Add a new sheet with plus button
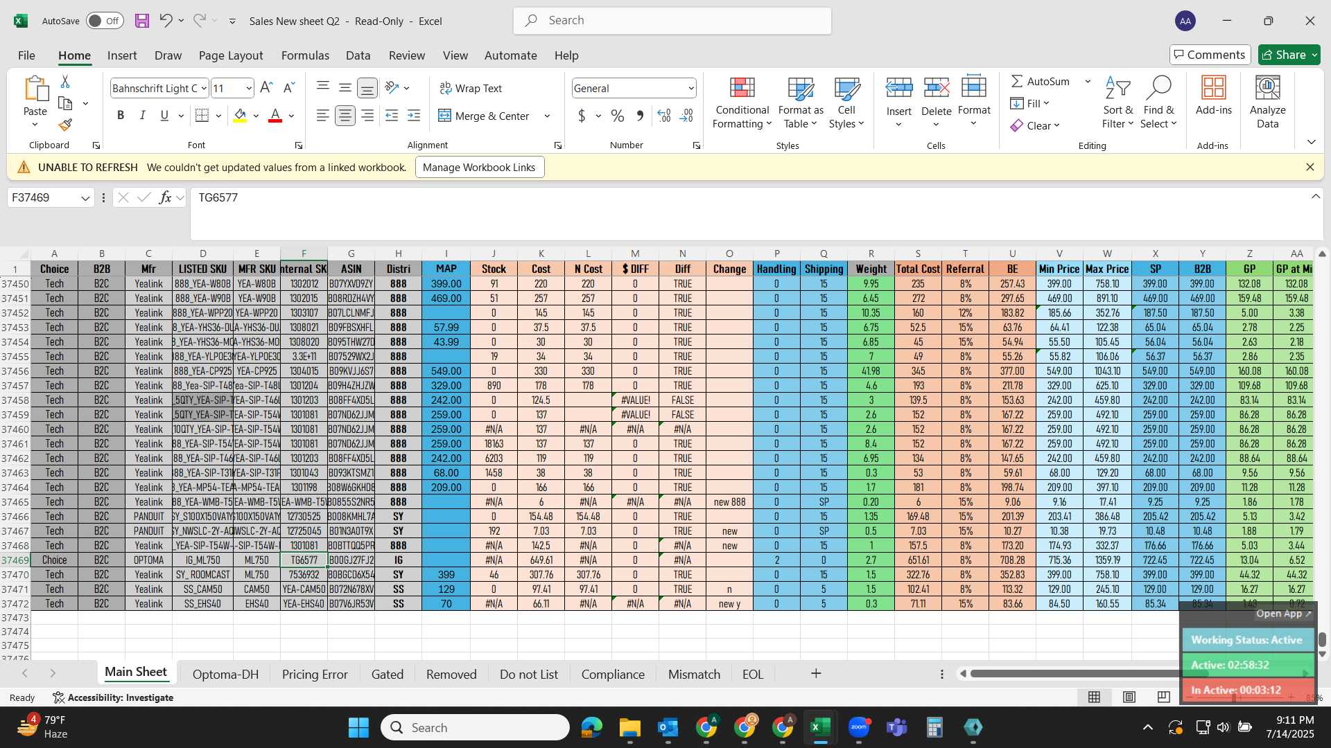Screen dimensions: 1331x748 pyautogui.click(x=816, y=673)
